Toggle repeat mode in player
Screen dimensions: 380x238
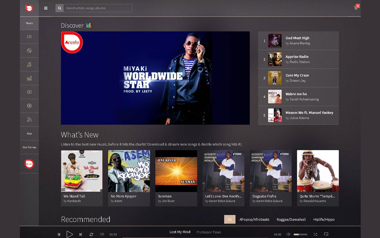tap(91, 234)
